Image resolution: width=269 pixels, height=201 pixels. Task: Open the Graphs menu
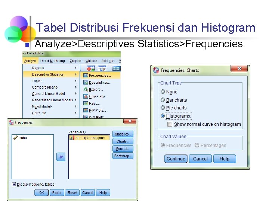click(75, 61)
